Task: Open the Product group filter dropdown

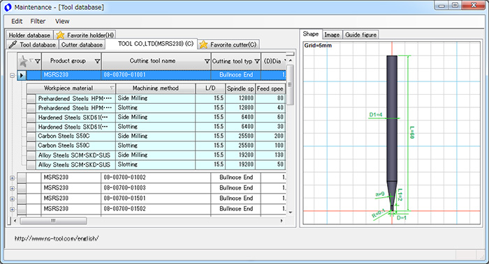Action: click(x=97, y=61)
